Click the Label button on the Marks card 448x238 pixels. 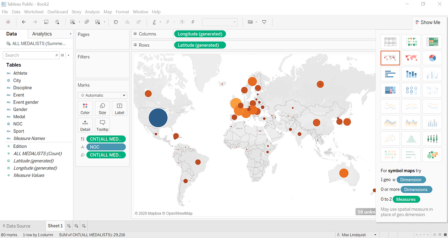pyautogui.click(x=119, y=108)
